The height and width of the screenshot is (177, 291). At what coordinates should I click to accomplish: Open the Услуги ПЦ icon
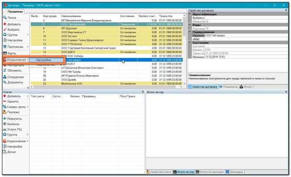point(5,129)
